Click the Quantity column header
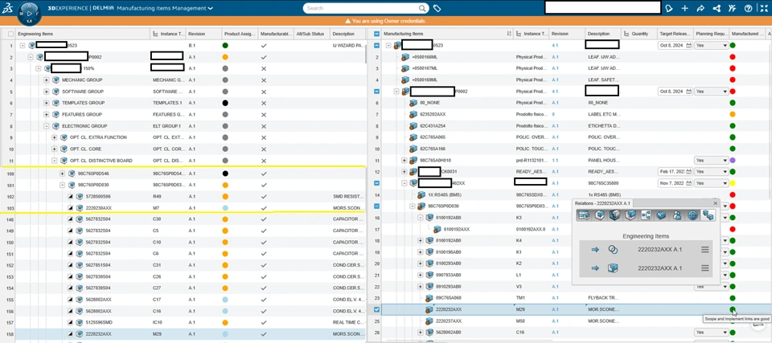This screenshot has height=343, width=772. [x=639, y=34]
